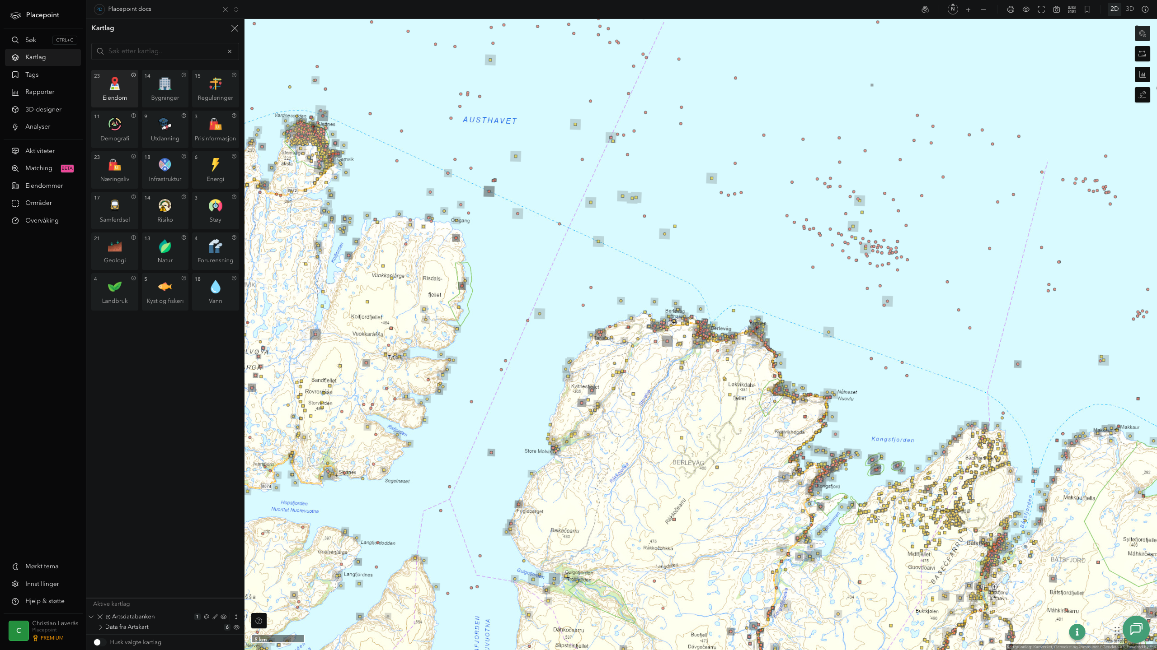Open the Infrastruktur layer category
Screen dimensions: 1157x650
(x=165, y=170)
